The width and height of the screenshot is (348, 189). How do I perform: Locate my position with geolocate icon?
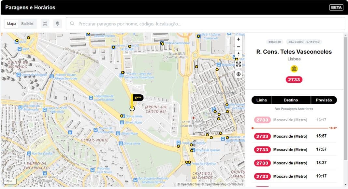(x=239, y=74)
